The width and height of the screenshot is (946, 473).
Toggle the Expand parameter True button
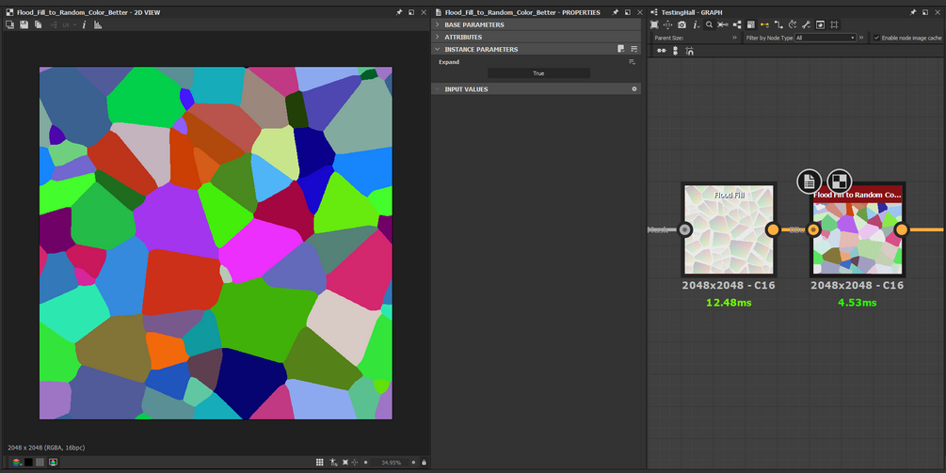(538, 73)
